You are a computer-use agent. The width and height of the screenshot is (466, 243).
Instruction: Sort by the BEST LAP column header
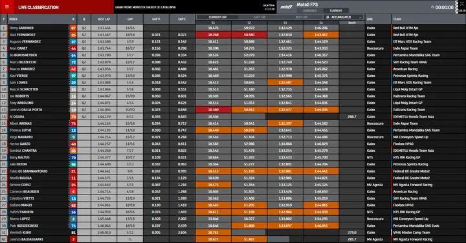pyautogui.click(x=104, y=19)
